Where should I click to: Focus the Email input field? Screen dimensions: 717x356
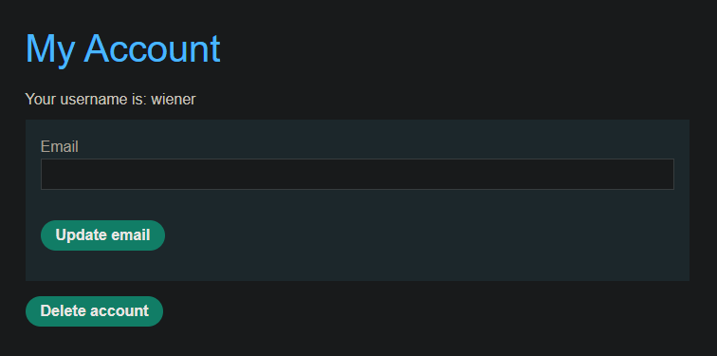tap(358, 174)
